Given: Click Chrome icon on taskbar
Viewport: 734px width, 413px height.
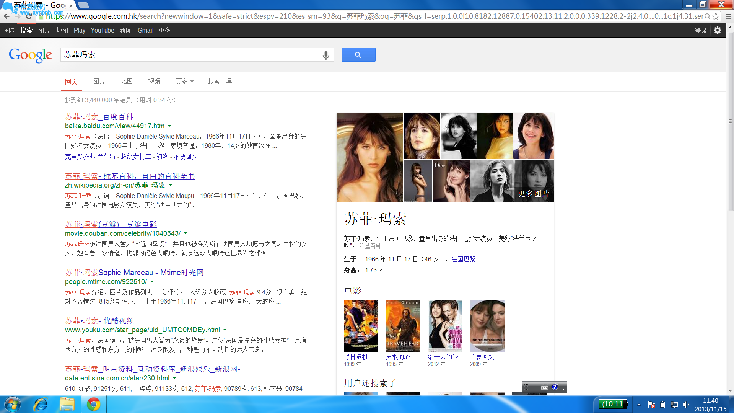Looking at the screenshot, I should tap(93, 404).
